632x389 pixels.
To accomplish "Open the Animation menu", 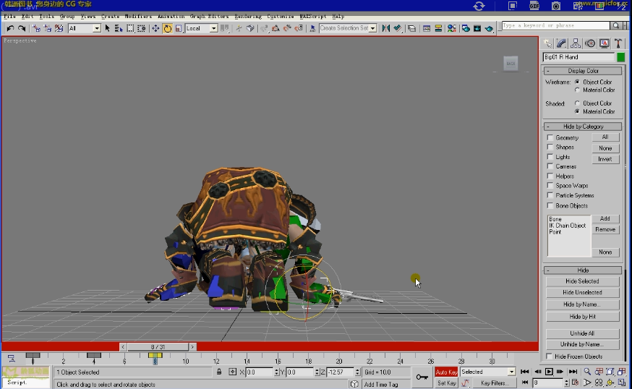I will pyautogui.click(x=171, y=16).
